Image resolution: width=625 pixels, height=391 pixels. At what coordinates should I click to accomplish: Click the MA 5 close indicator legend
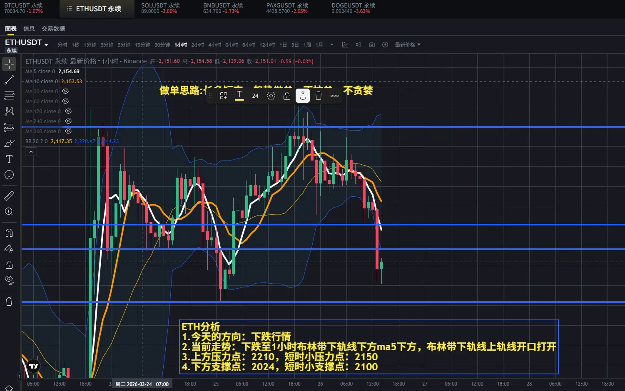coord(52,71)
